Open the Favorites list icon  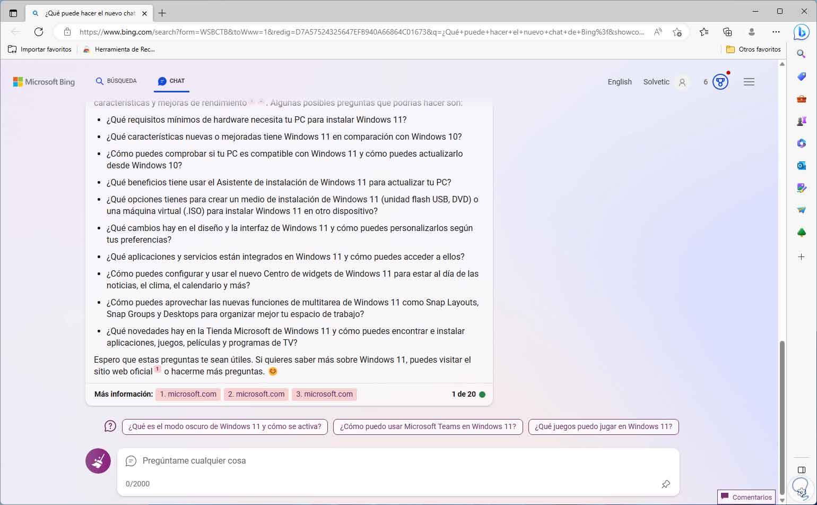coord(704,32)
